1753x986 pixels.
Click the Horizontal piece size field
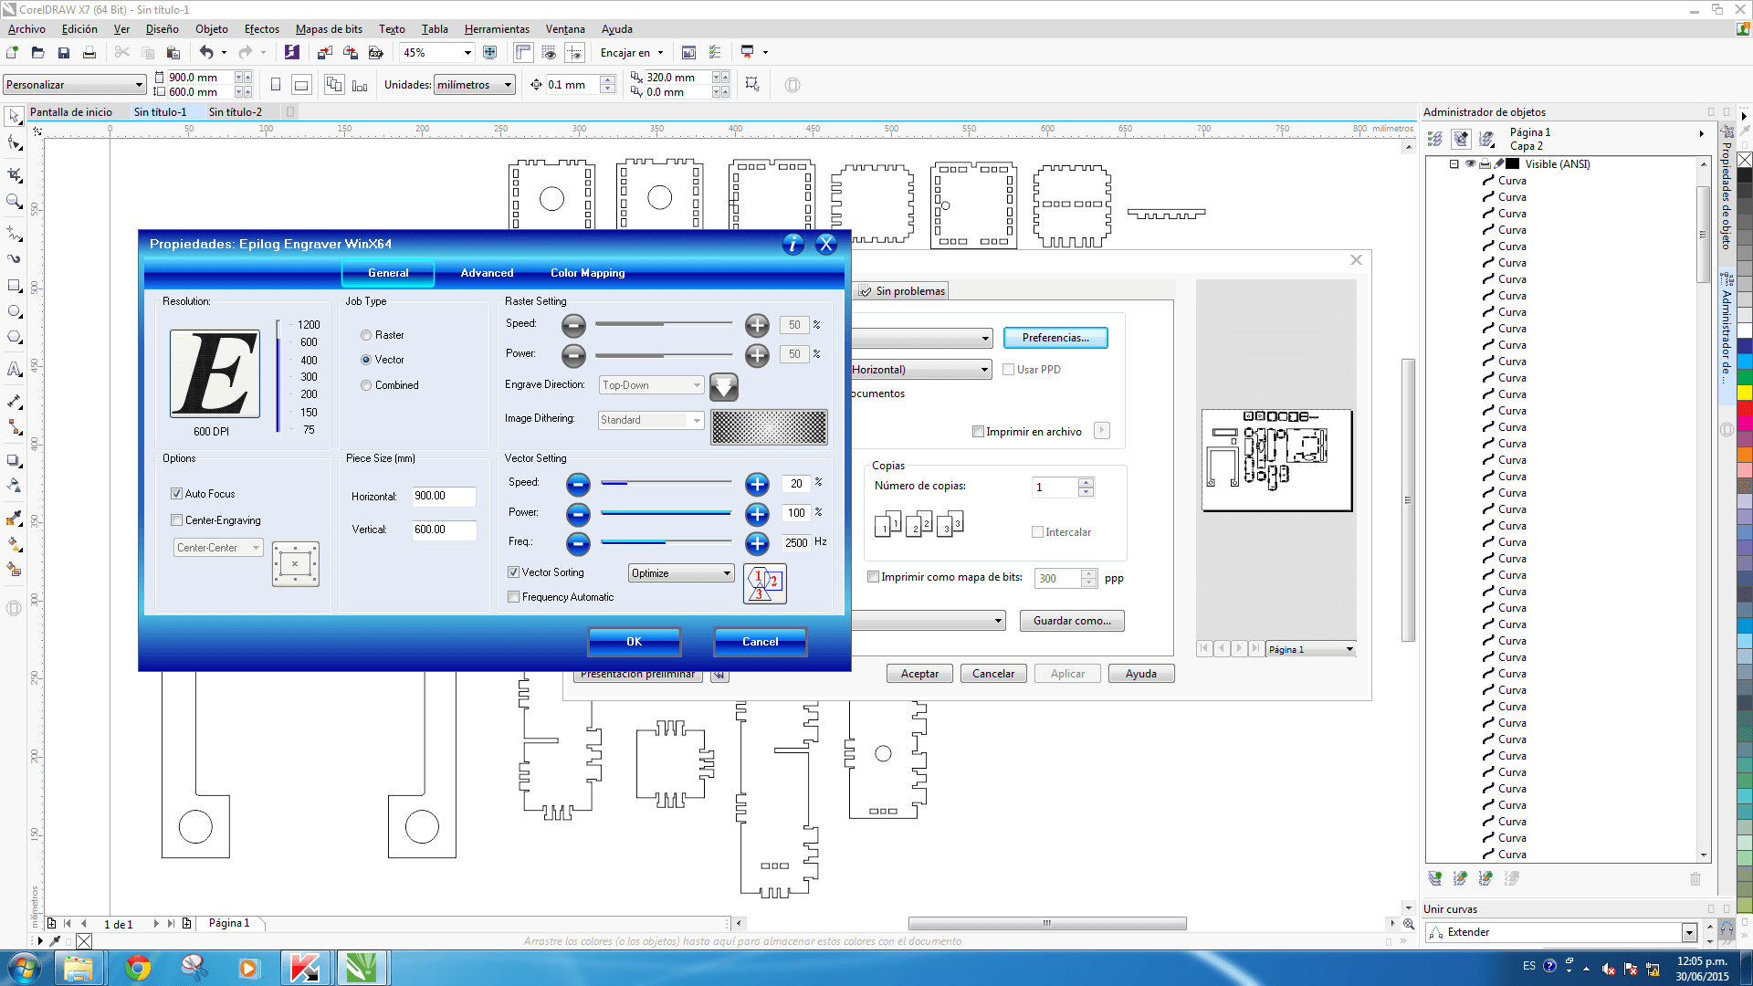(x=444, y=497)
